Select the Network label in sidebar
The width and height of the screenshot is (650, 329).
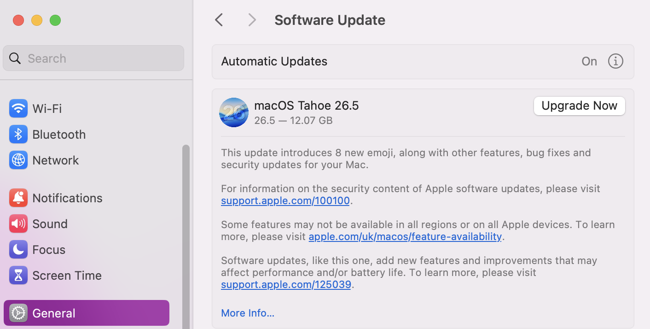[56, 160]
